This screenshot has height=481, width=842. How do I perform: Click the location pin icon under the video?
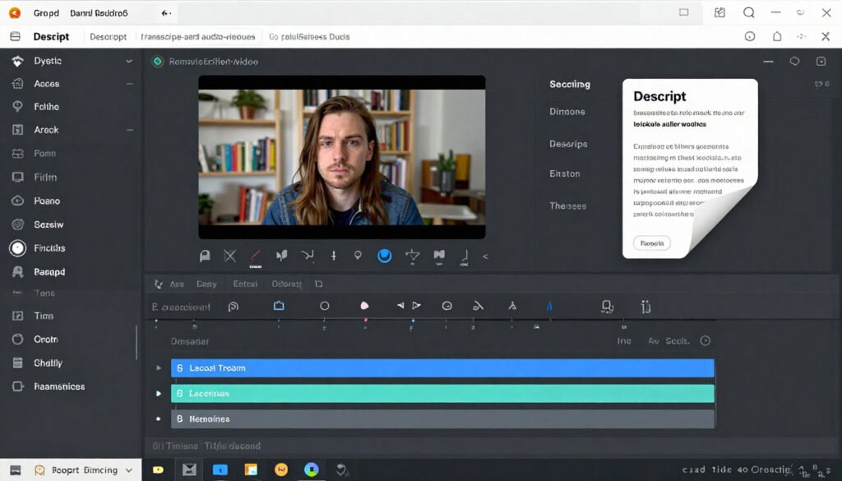pyautogui.click(x=358, y=256)
